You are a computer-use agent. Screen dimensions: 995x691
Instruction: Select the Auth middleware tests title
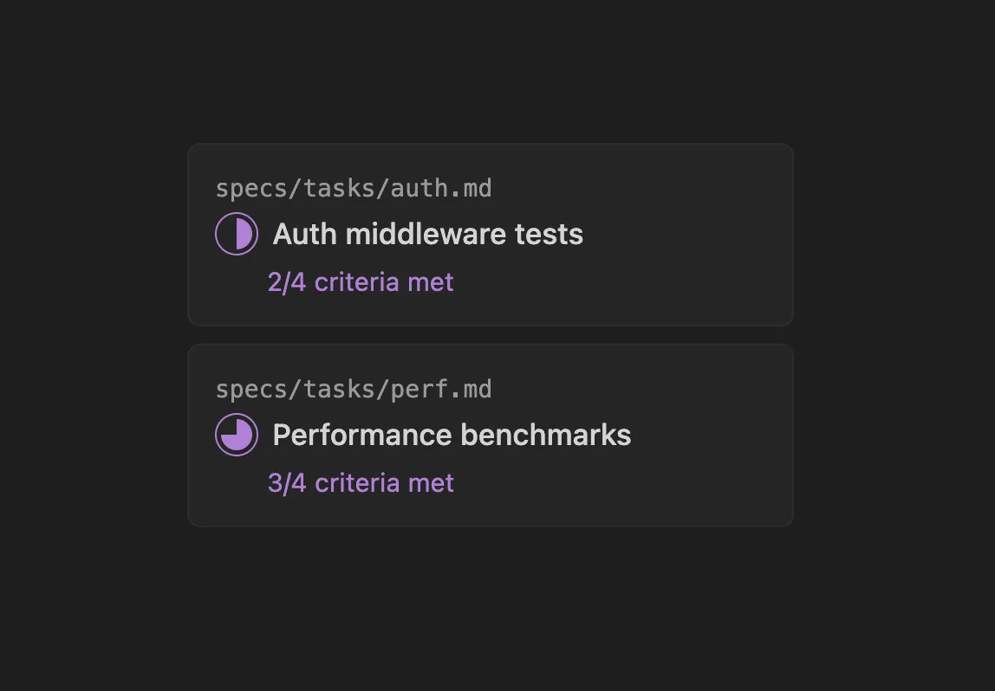(427, 234)
